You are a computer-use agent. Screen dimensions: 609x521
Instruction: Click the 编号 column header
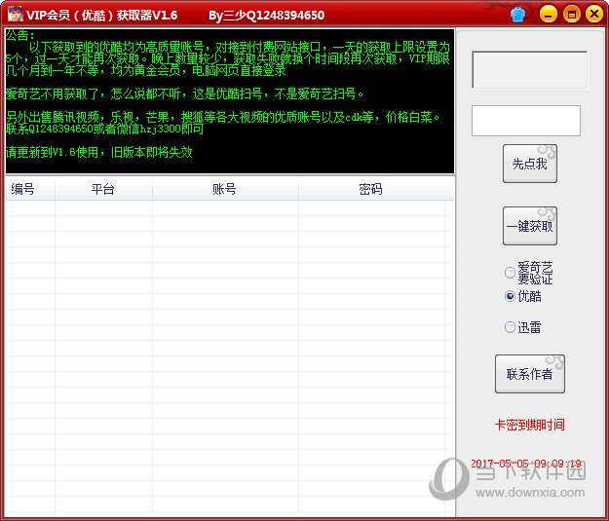[x=30, y=189]
